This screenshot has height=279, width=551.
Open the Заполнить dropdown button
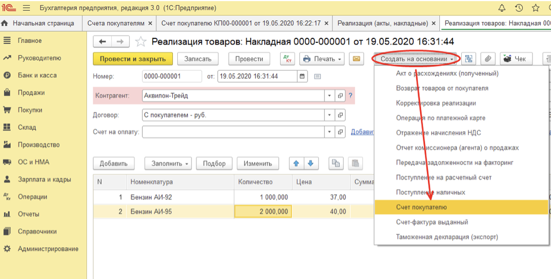click(168, 163)
